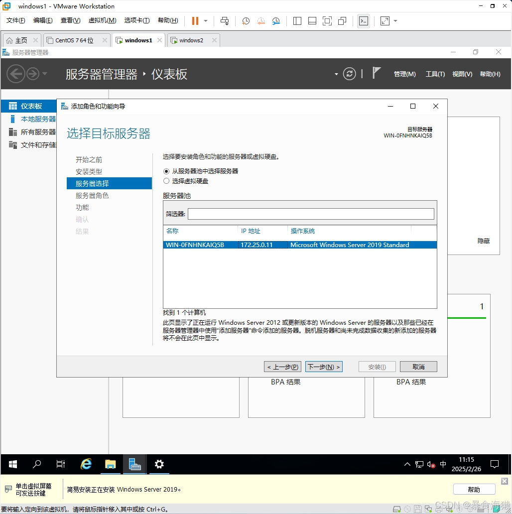Go to 开始之前 wizard step
This screenshot has height=514, width=512.
[x=89, y=160]
